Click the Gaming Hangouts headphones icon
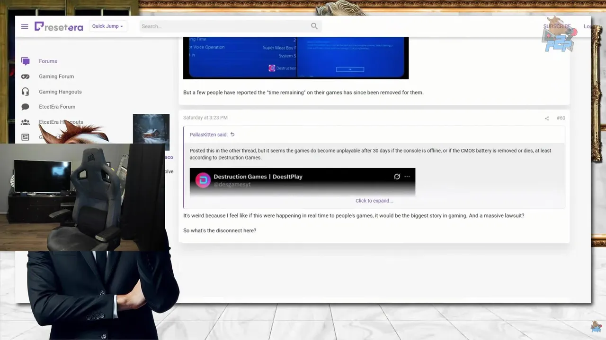The width and height of the screenshot is (606, 340). 26,92
